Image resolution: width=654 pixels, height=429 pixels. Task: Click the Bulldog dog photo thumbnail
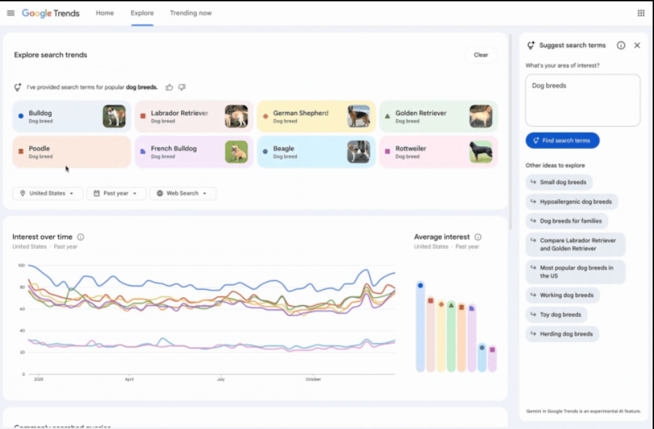point(114,116)
